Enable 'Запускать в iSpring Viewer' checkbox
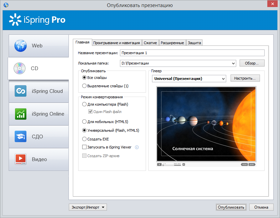Image resolution: width=280 pixels, height=218 pixels. (x=84, y=147)
